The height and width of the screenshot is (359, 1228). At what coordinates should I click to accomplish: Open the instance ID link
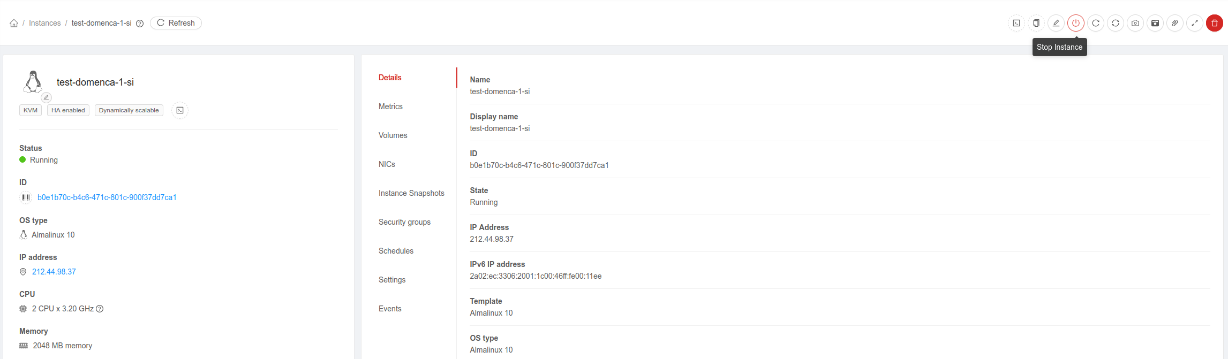pyautogui.click(x=107, y=197)
